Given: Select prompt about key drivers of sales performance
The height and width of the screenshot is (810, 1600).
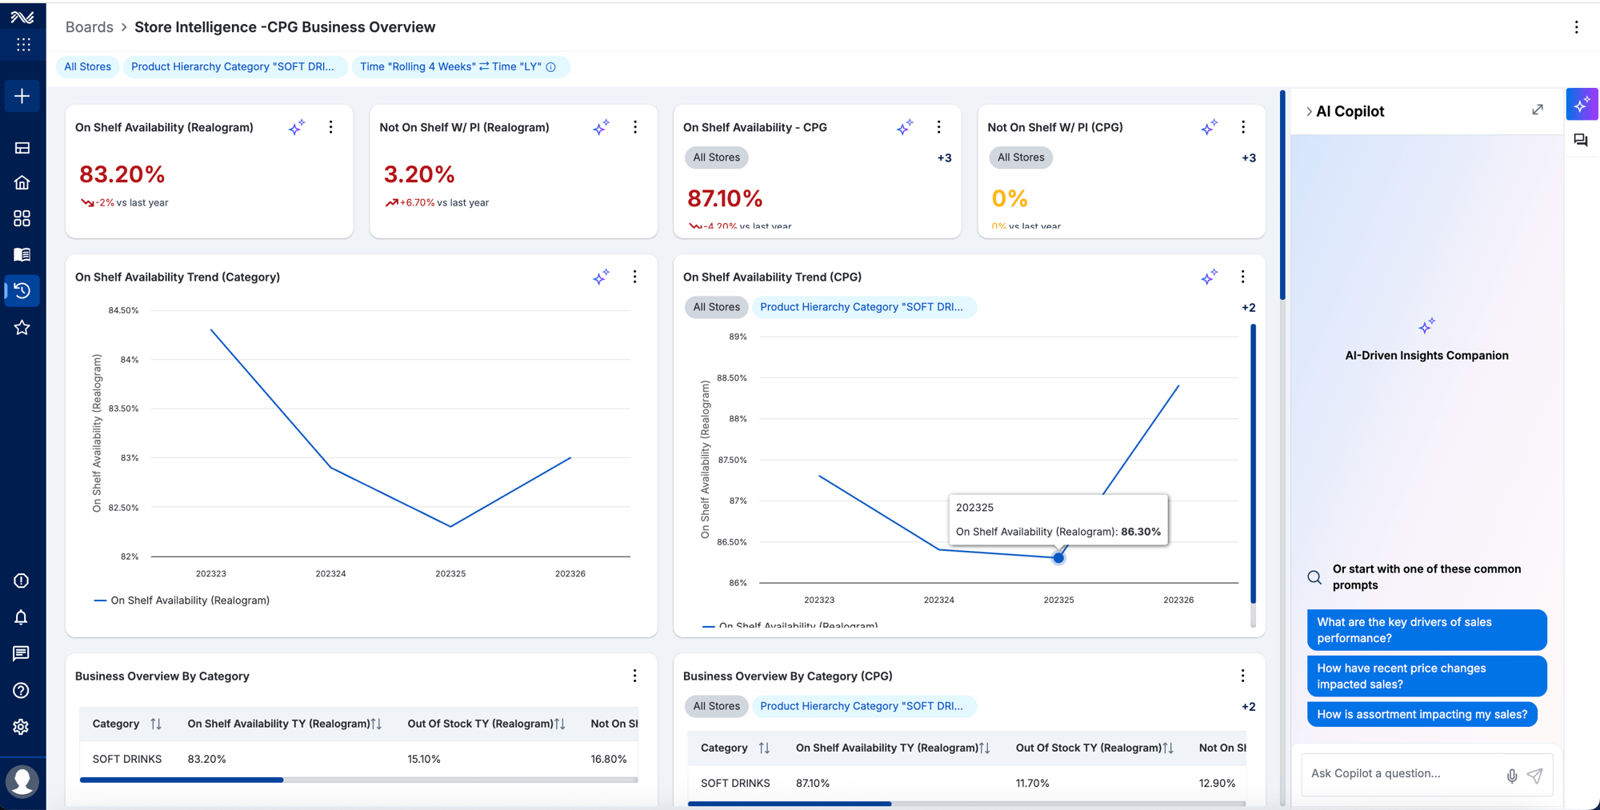Looking at the screenshot, I should 1426,630.
